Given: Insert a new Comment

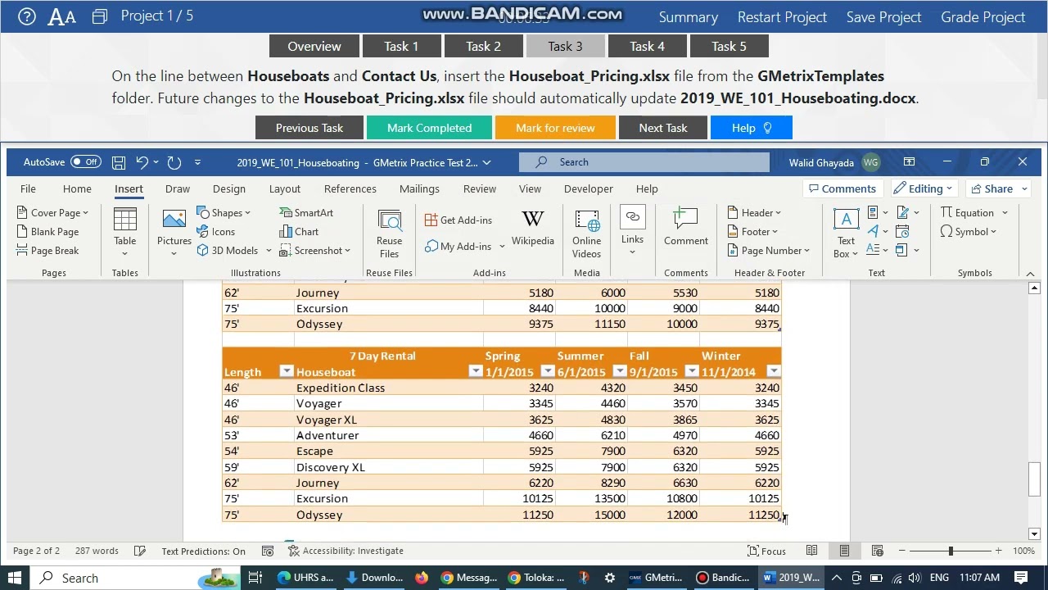Looking at the screenshot, I should (x=686, y=228).
